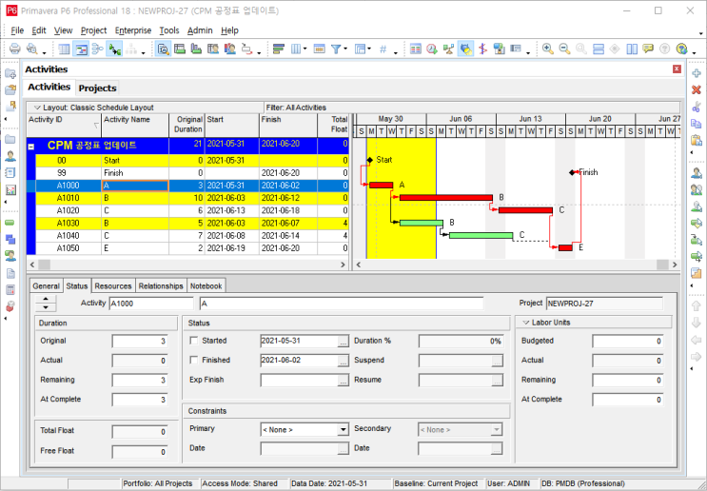Click the Gantt chart horizontal scrollbar thumb

tap(662, 265)
